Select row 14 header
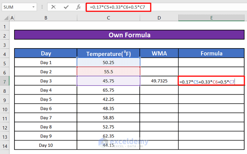 5,146
